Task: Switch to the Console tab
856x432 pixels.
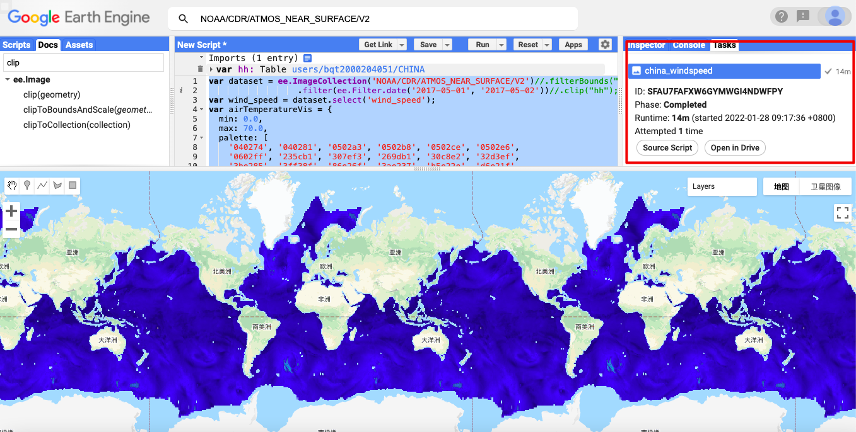Action: coord(688,45)
